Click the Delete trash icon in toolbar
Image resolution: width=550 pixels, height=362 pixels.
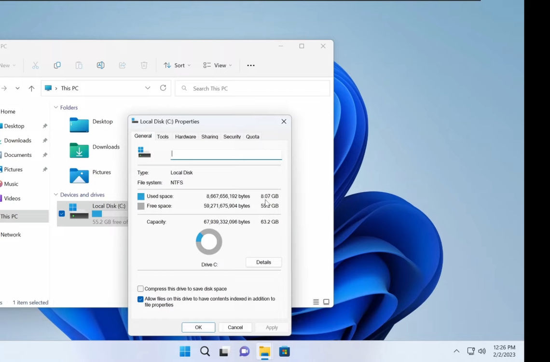point(144,65)
